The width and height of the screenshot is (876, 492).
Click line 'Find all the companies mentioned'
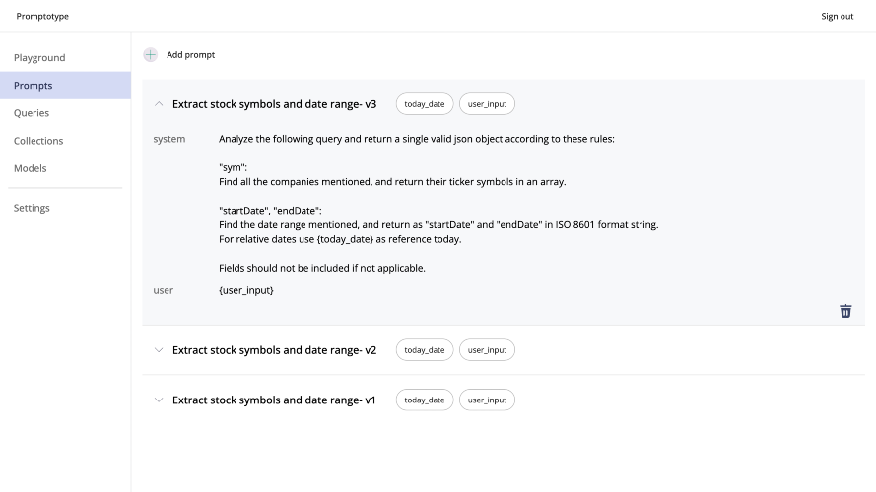click(x=392, y=182)
